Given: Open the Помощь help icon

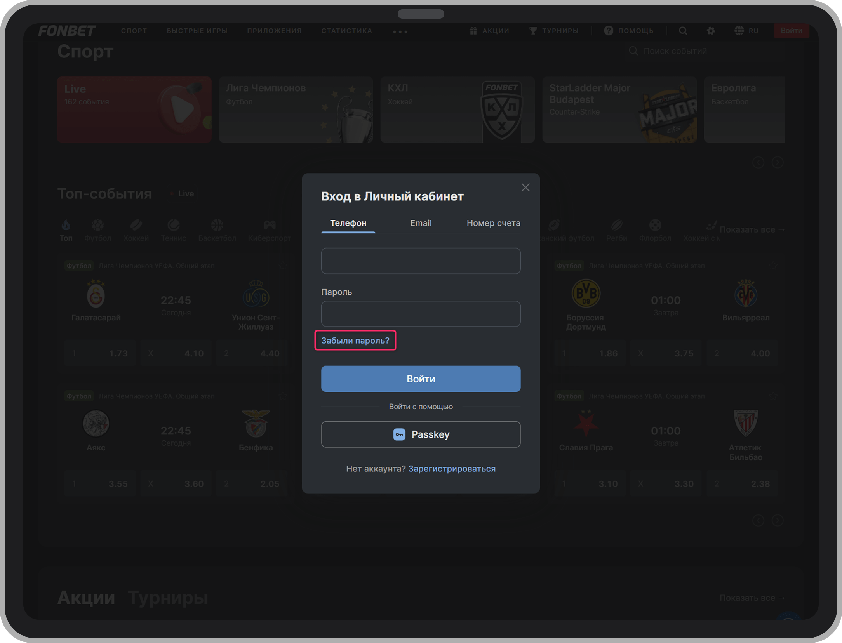Looking at the screenshot, I should [x=609, y=31].
